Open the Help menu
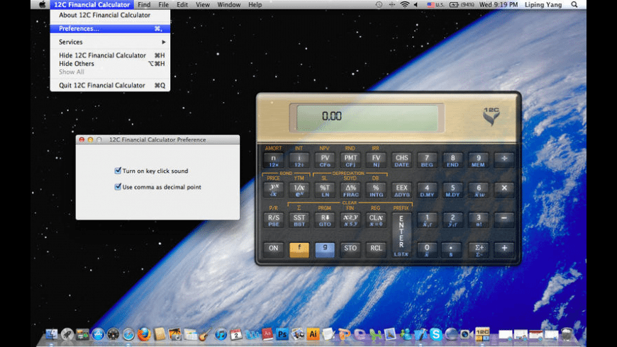617x347 pixels. pyautogui.click(x=255, y=5)
